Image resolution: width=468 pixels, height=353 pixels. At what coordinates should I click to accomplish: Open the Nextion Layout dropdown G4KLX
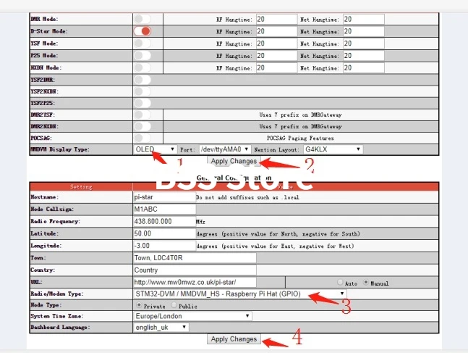333,149
